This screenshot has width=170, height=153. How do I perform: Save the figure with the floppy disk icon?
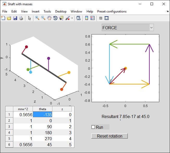tap(15, 18)
